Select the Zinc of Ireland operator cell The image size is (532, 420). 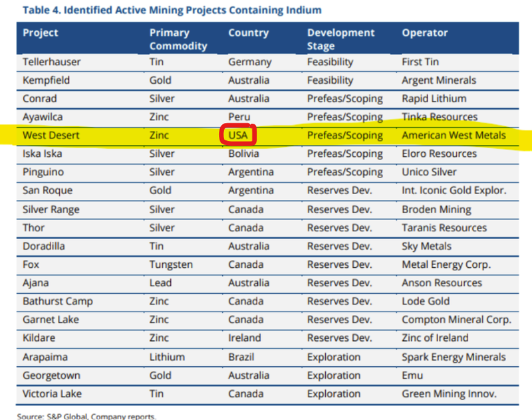(x=435, y=338)
